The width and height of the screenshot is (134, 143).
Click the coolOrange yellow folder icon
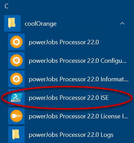(x=12, y=23)
